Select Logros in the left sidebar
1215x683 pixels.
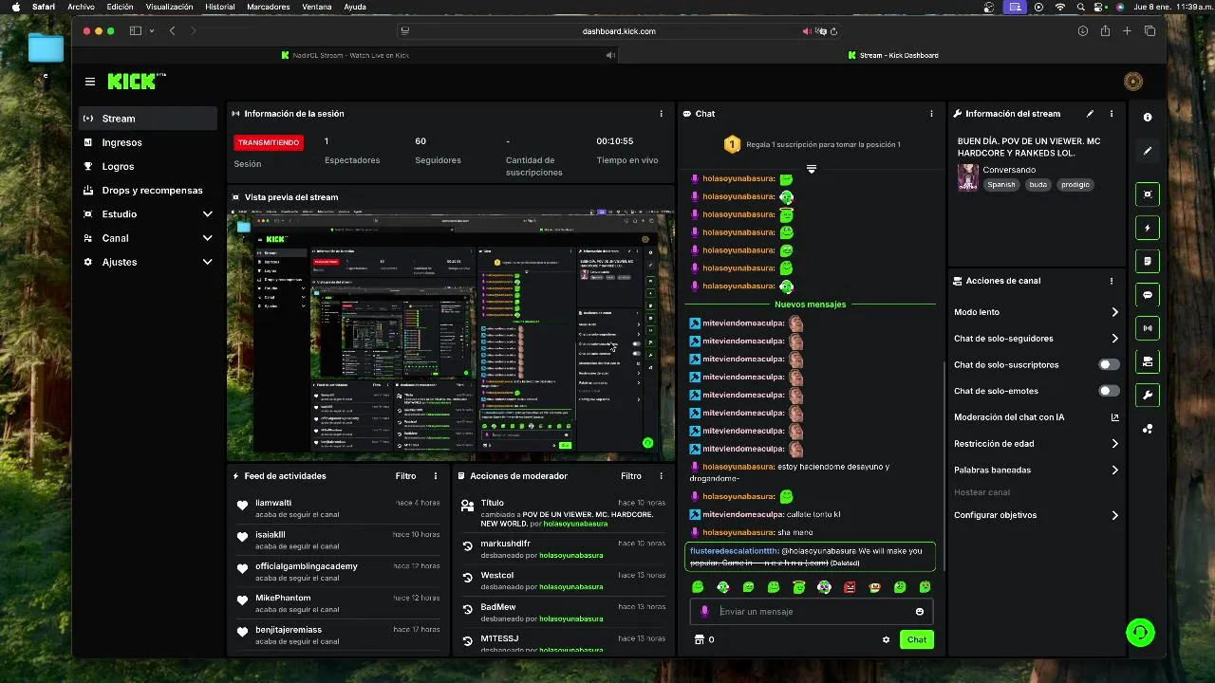click(147, 166)
